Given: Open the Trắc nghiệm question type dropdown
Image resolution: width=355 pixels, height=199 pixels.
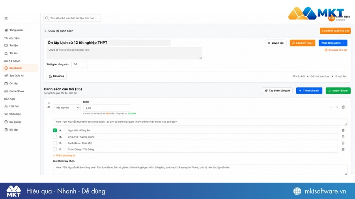Looking at the screenshot, I should point(67,108).
